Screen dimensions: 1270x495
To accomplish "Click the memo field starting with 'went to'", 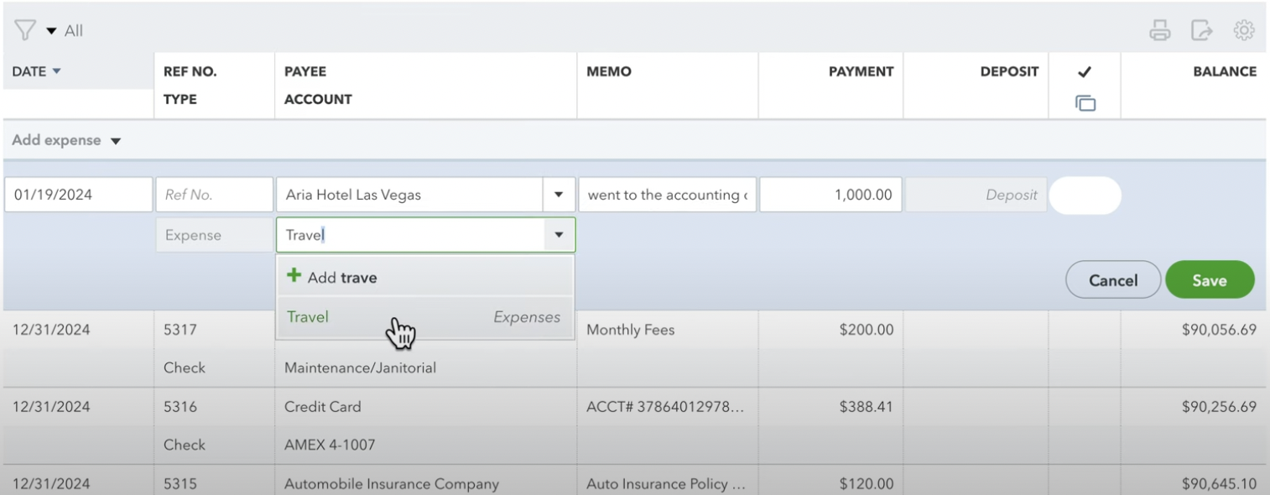I will coord(666,194).
